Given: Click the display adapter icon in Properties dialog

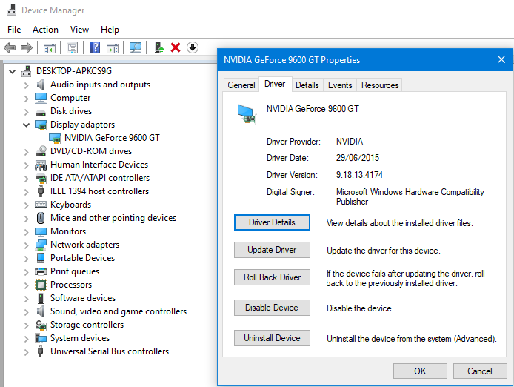Looking at the screenshot, I should [x=247, y=114].
